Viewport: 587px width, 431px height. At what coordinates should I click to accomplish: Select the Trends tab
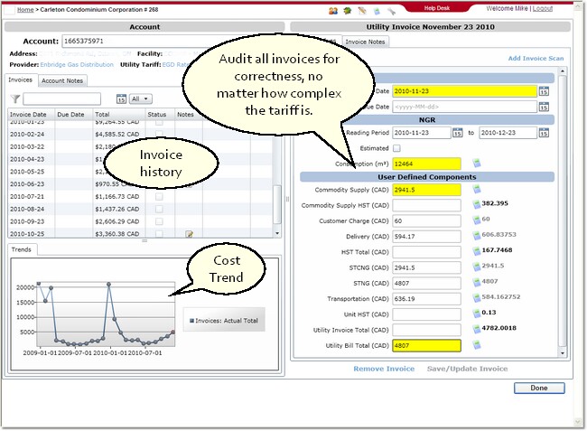[x=22, y=249]
